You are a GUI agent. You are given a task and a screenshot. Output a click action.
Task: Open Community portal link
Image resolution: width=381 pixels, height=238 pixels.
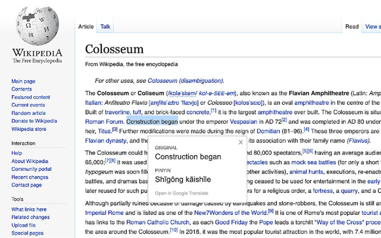(31, 169)
